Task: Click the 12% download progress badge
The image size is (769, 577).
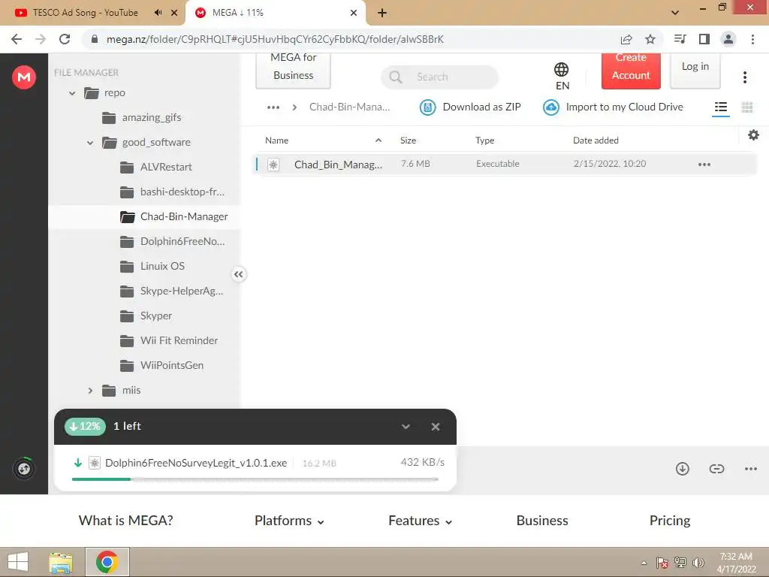Action: [85, 427]
